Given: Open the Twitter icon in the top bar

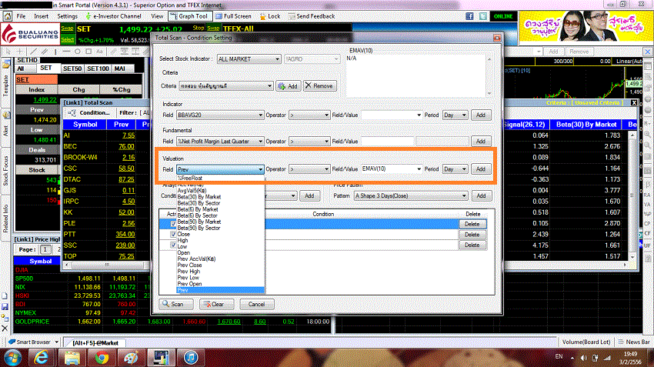Looking at the screenshot, I should tap(483, 16).
